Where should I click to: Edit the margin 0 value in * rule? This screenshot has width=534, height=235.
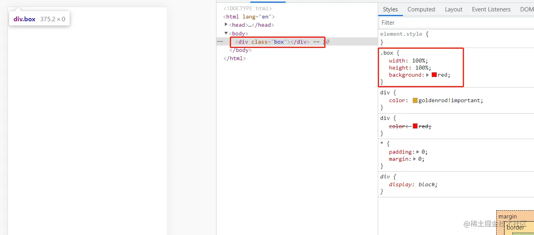(x=419, y=159)
